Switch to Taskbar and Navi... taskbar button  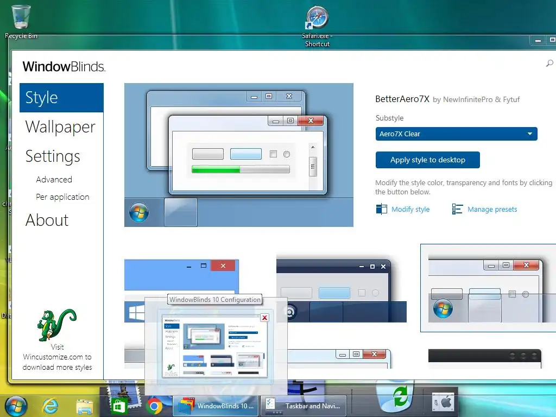(304, 406)
